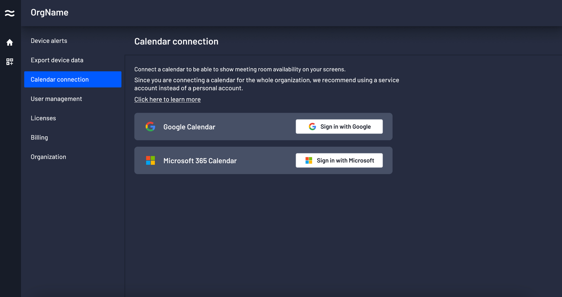Screen dimensions: 562x297
Task: Click the Google icon inside the sign-in button
Action: 312,127
